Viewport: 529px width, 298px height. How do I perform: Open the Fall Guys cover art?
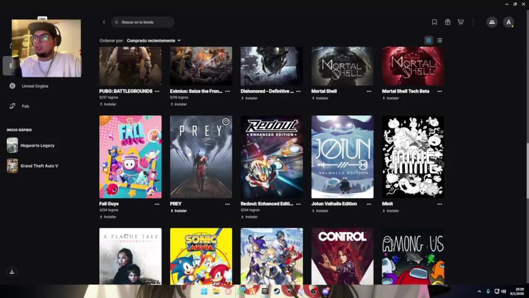(x=130, y=157)
